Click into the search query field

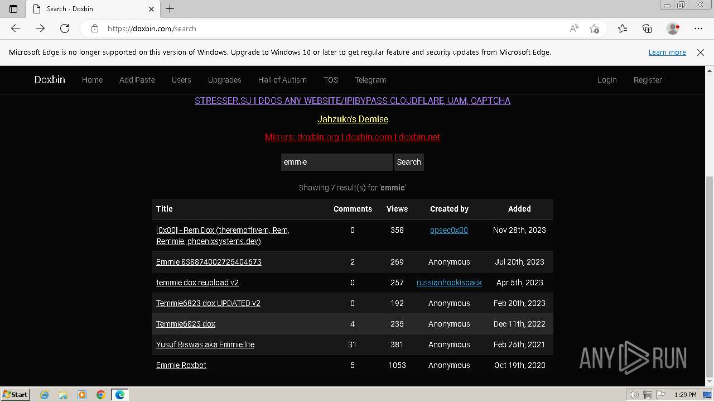337,162
